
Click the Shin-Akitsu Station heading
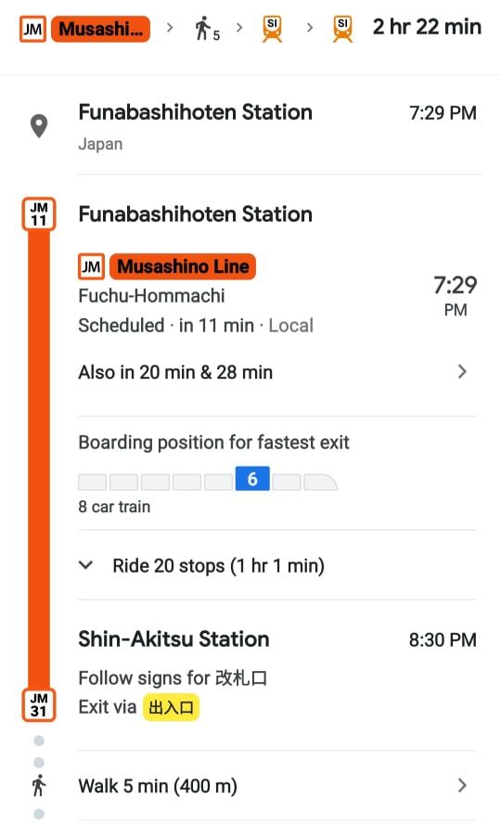point(173,639)
